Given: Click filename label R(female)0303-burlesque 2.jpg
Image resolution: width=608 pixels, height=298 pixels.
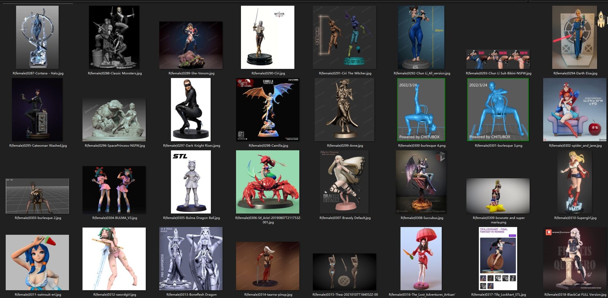Looking at the screenshot, I should (x=38, y=218).
